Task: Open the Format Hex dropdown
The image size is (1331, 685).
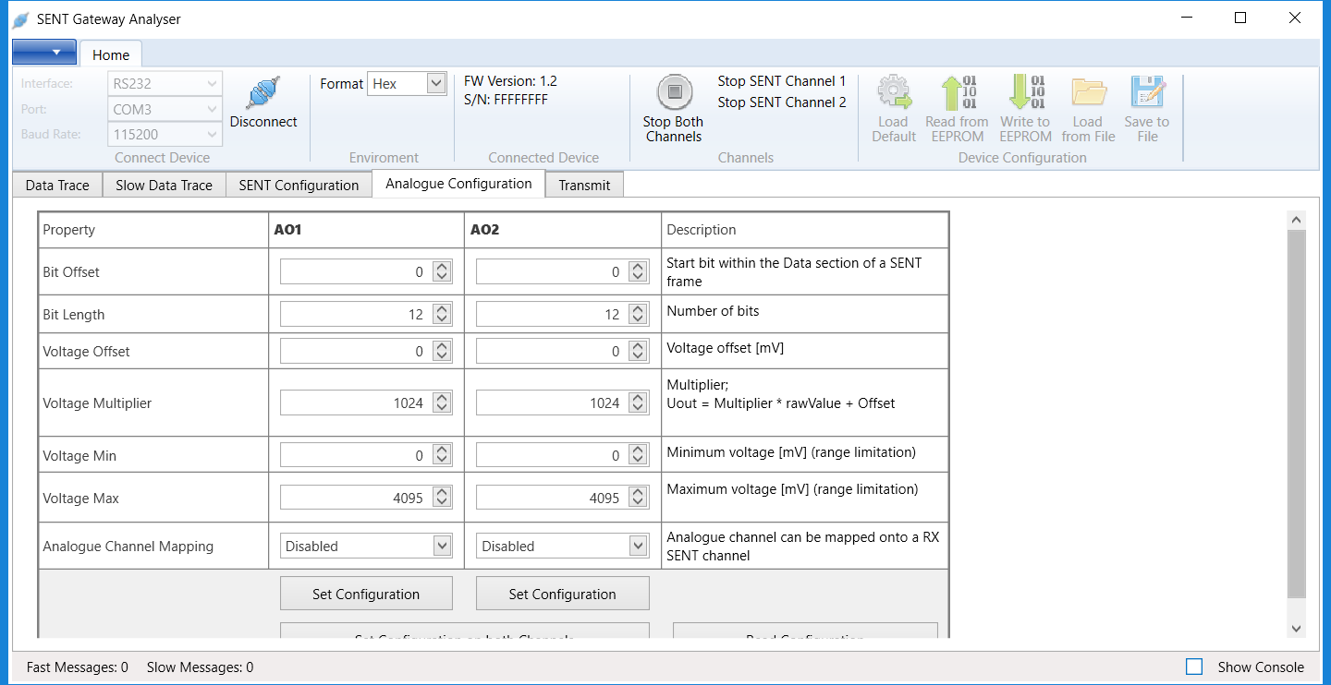Action: coord(436,84)
